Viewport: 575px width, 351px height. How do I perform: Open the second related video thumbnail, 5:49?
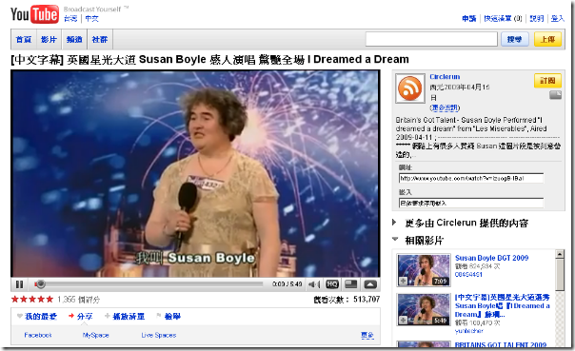tap(424, 309)
